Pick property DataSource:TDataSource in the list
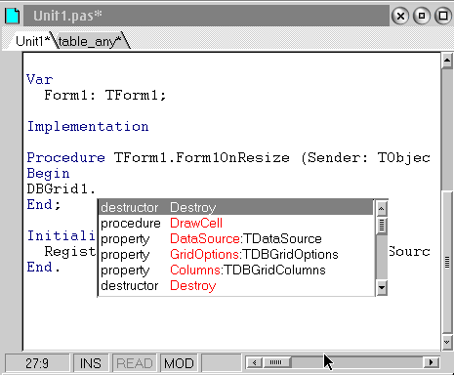The width and height of the screenshot is (454, 375). (x=235, y=238)
